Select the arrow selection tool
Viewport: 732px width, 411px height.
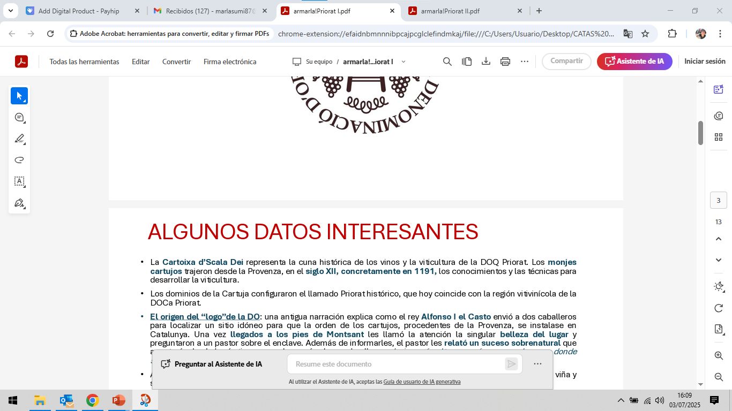(x=19, y=96)
